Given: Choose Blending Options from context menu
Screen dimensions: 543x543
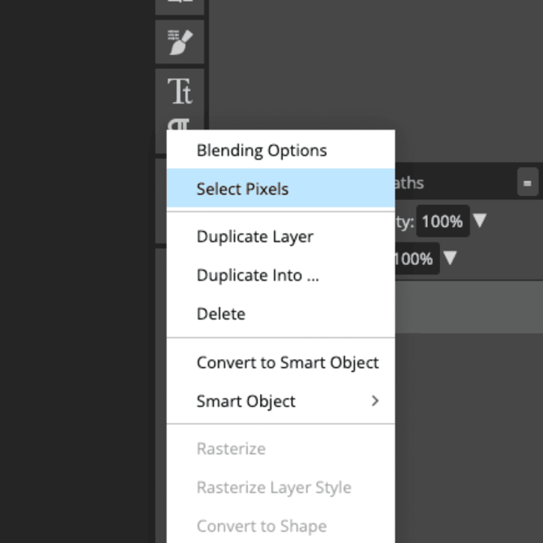Looking at the screenshot, I should tap(261, 150).
